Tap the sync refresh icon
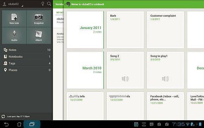This screenshot has height=128, width=204. tap(3, 116)
